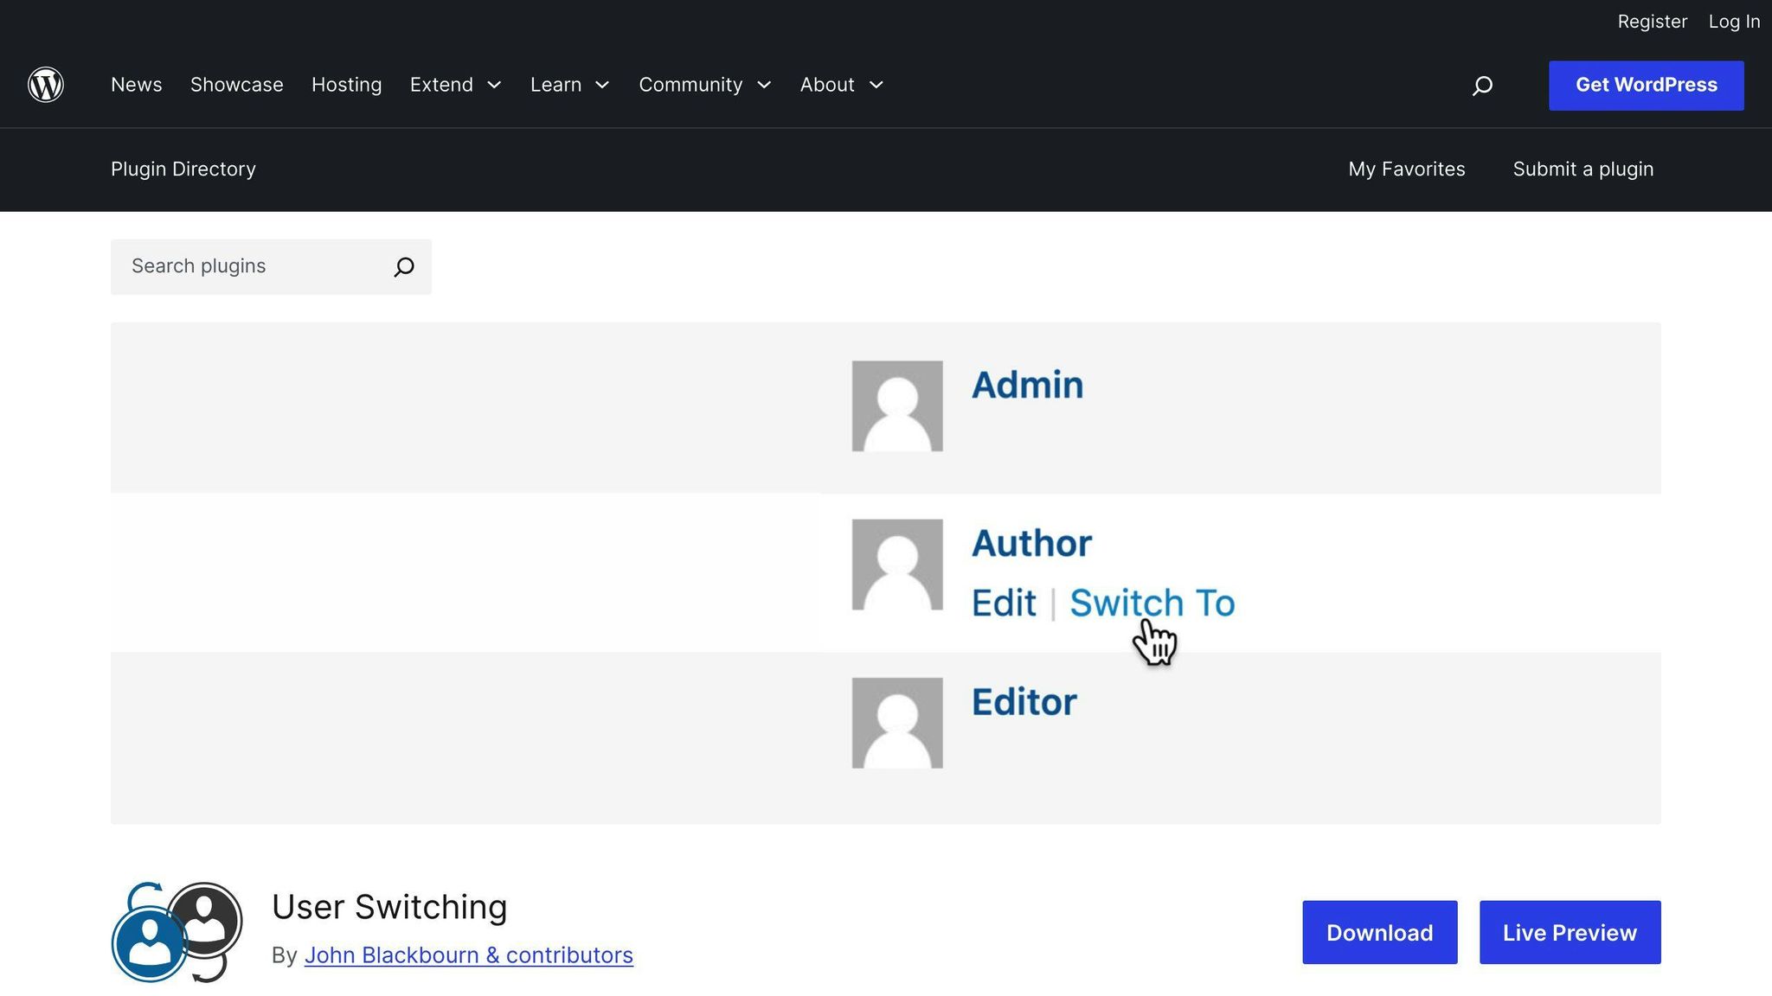This screenshot has width=1772, height=996.
Task: Open the About menu label
Action: [x=827, y=85]
